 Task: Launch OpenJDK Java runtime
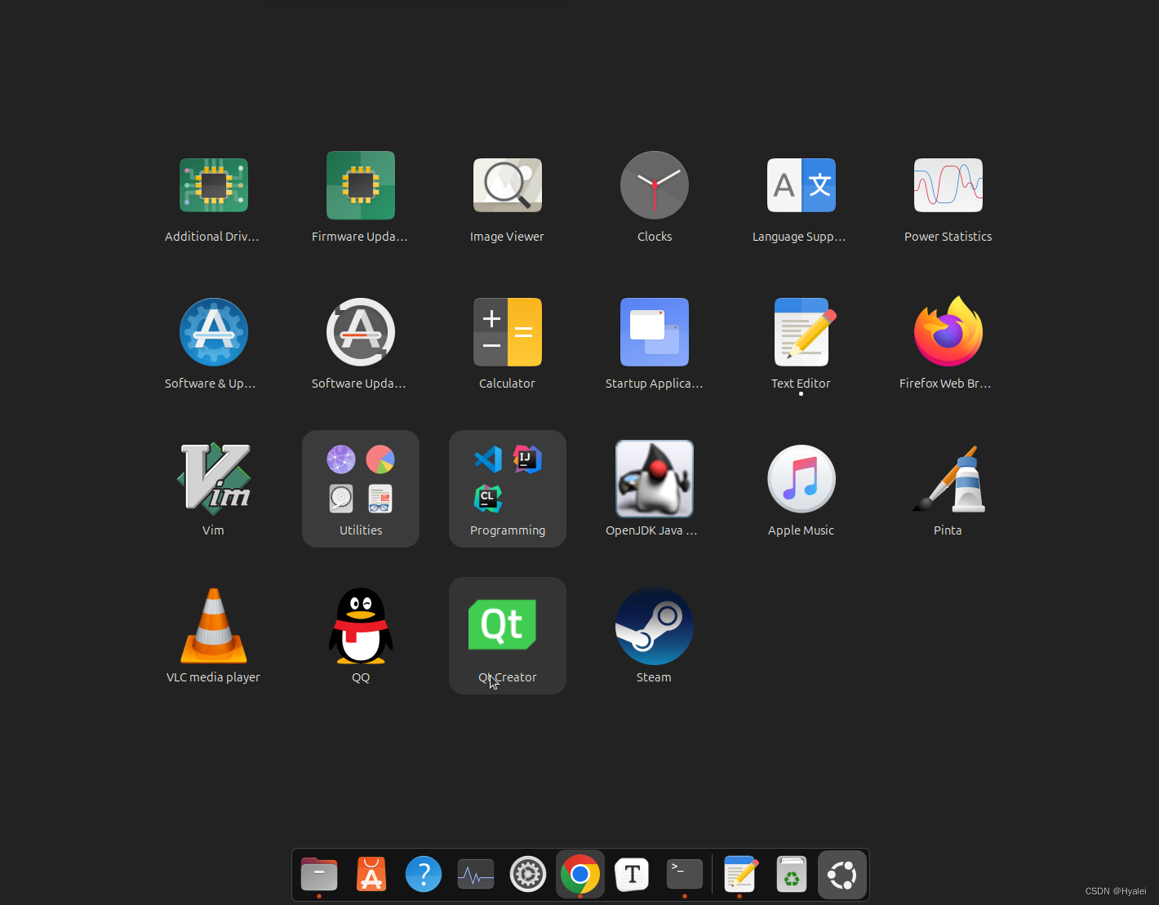point(654,479)
